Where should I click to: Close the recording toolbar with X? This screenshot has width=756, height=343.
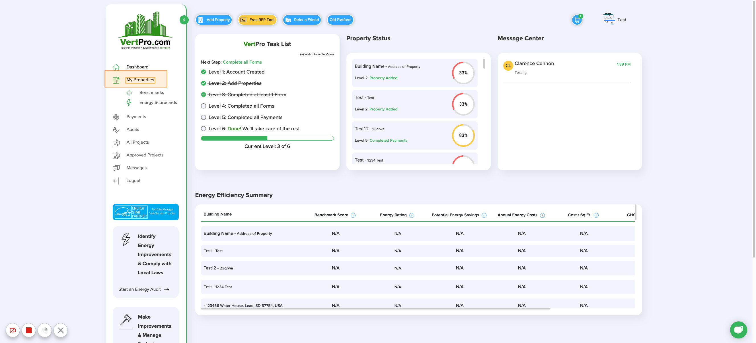tap(60, 330)
